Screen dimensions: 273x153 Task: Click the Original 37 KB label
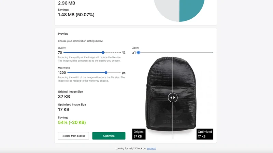click(139, 134)
